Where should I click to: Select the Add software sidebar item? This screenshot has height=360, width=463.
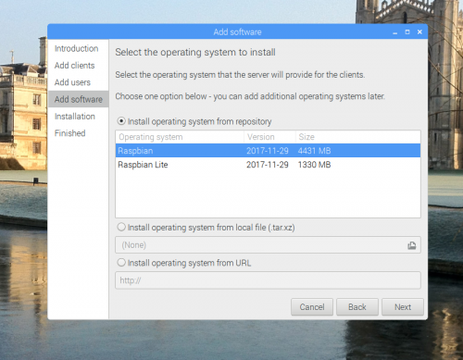79,99
